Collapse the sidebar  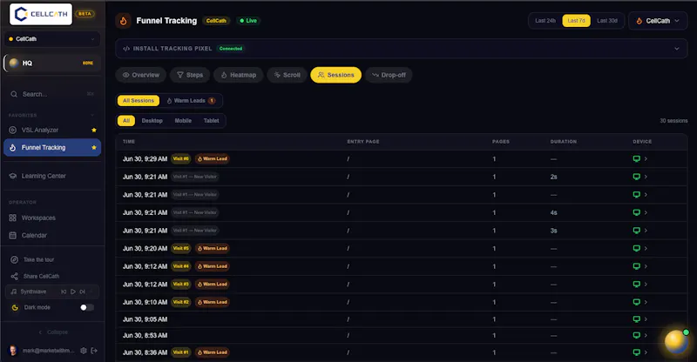[53, 332]
